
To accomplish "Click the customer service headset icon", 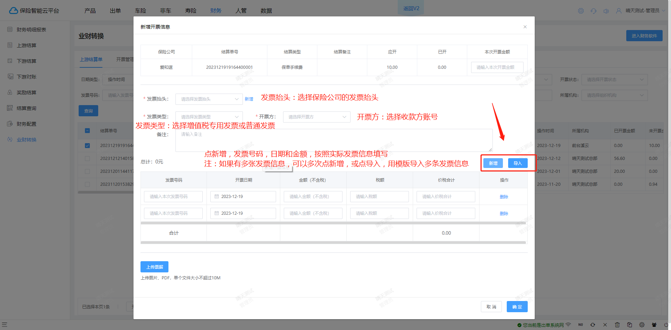I will pyautogui.click(x=593, y=11).
